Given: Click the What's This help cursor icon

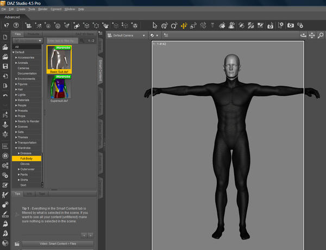Looking at the screenshot, I should (x=7, y=26).
